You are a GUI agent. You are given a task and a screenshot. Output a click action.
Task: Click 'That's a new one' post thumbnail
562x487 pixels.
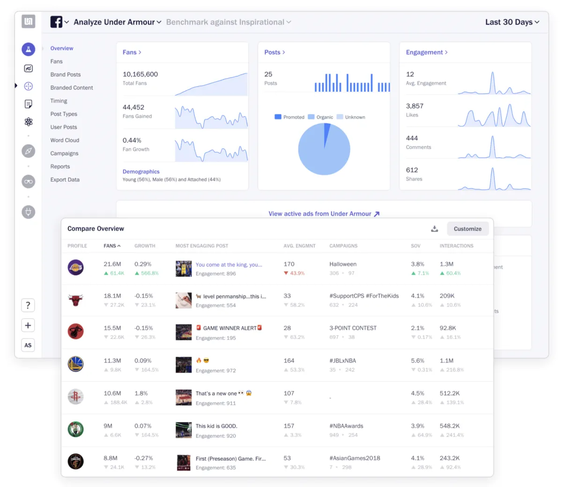(184, 397)
